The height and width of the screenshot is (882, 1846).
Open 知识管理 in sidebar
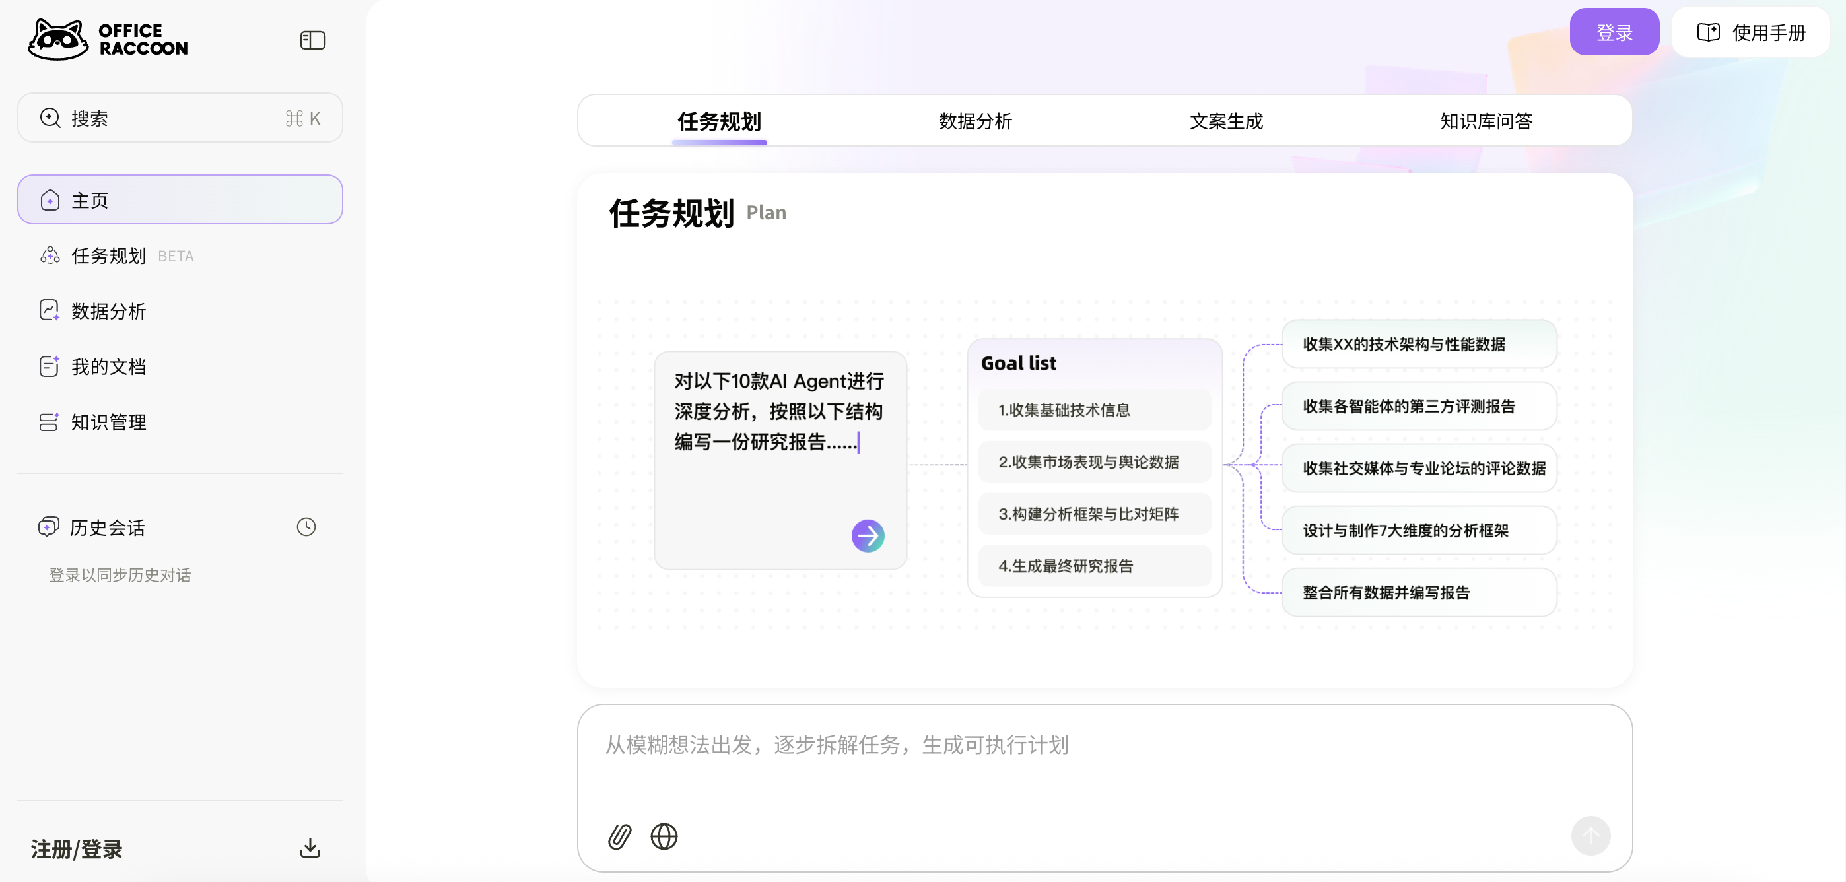(x=109, y=422)
